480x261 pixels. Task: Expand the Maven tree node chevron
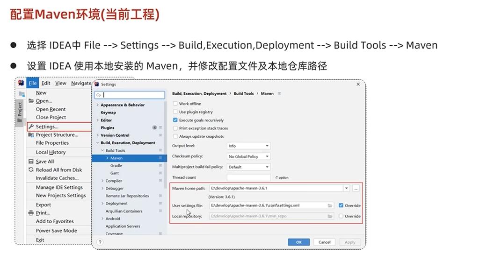(x=108, y=158)
